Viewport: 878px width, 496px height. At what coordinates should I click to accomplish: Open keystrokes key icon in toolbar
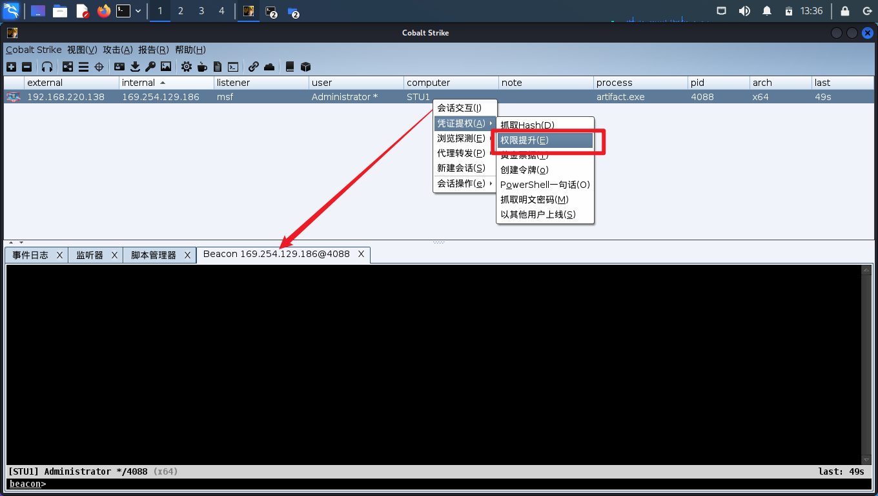click(150, 67)
